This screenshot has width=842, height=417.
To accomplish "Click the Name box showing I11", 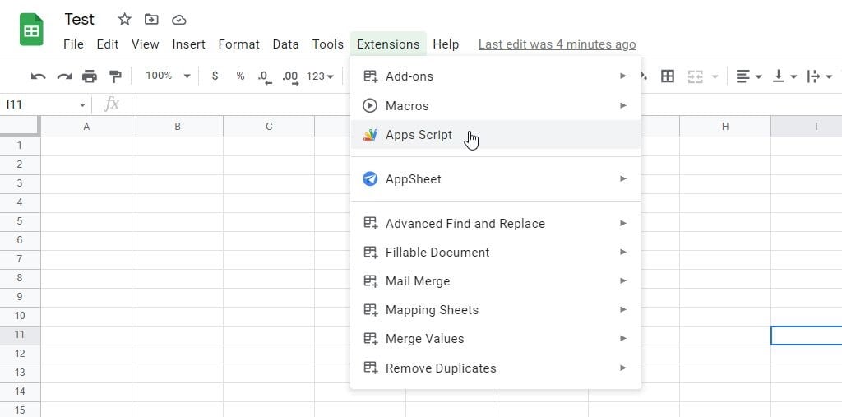I will coord(41,104).
